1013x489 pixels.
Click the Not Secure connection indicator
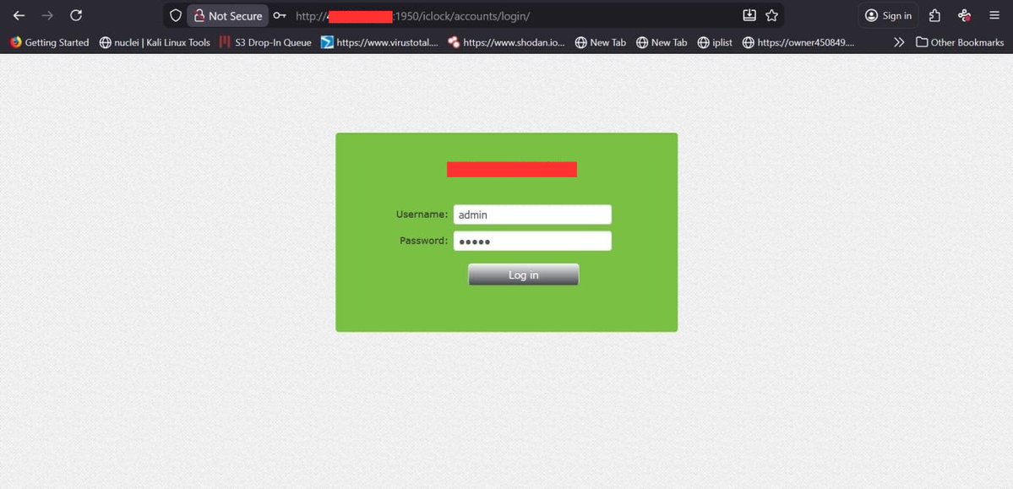click(x=227, y=15)
